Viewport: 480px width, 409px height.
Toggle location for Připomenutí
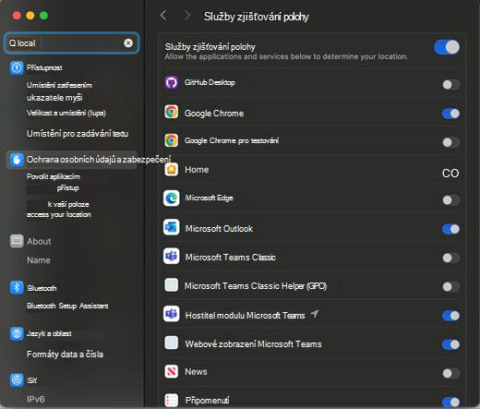point(451,402)
